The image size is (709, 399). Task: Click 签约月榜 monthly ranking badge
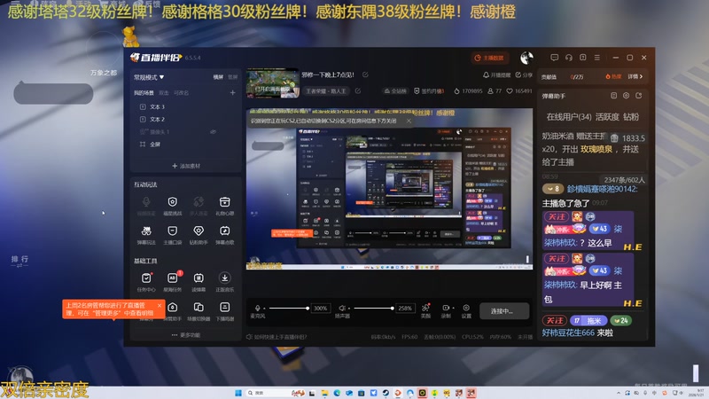(x=429, y=91)
